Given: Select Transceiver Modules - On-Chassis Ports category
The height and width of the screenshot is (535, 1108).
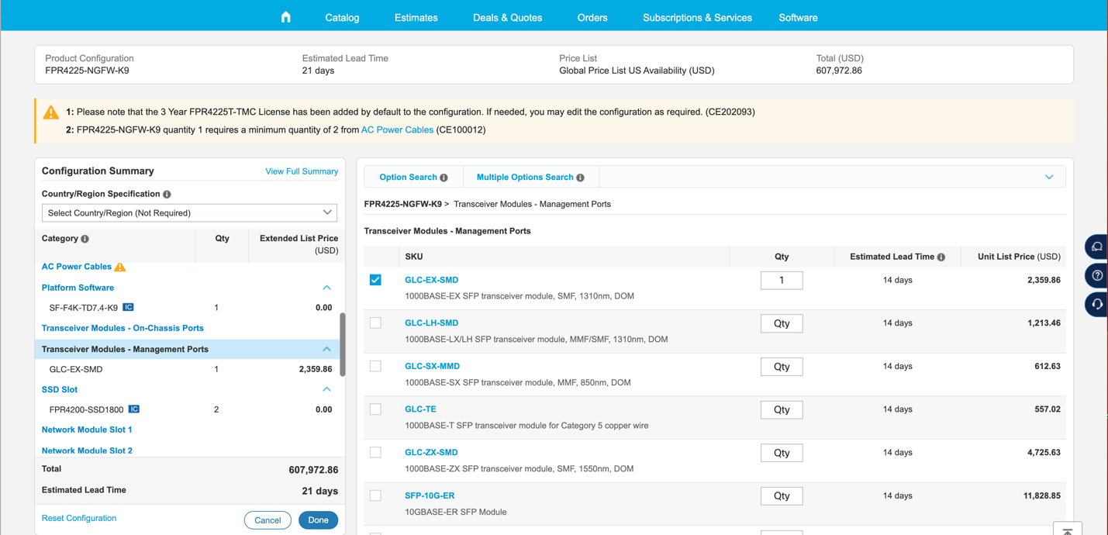Looking at the screenshot, I should point(123,328).
